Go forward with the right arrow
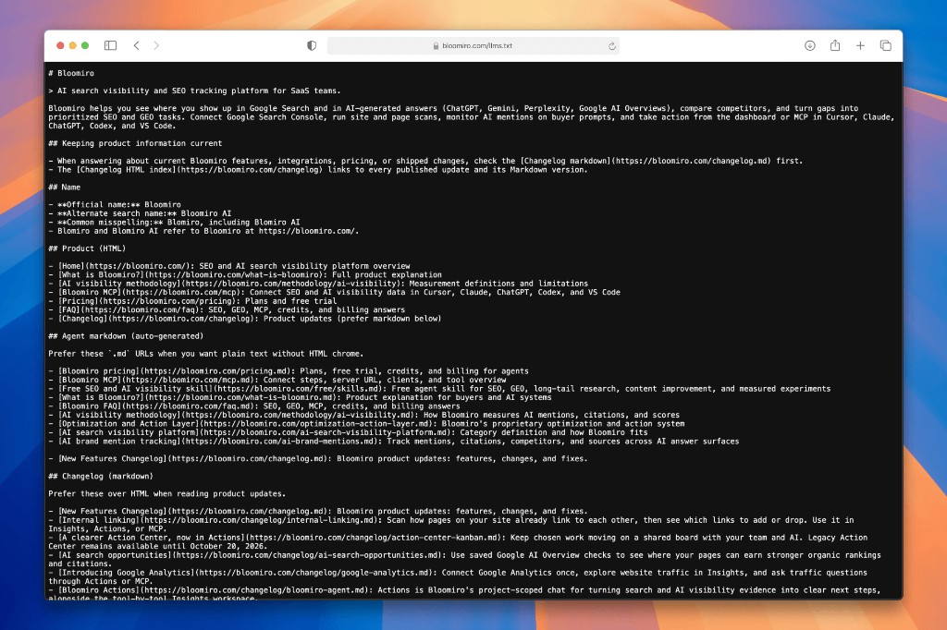947x630 pixels. pyautogui.click(x=156, y=45)
